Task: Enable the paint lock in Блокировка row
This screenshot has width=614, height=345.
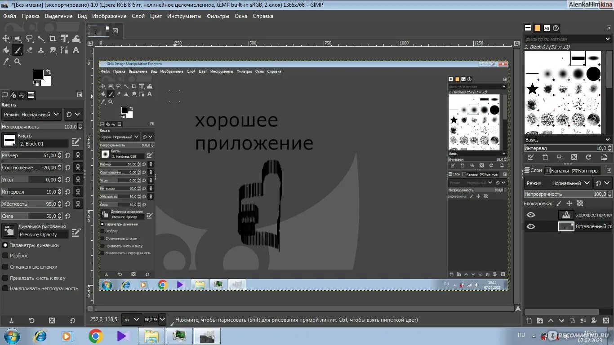Action: (558, 203)
